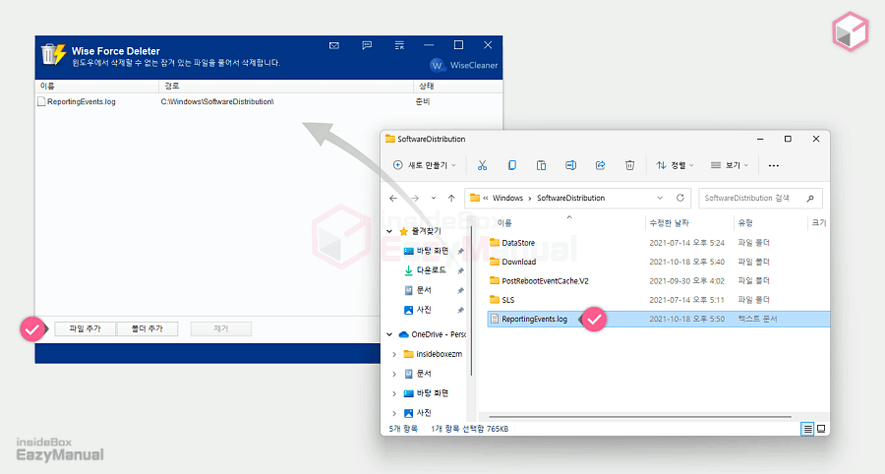885x474 pixels.
Task: Collapse the 즐겨찾기 section in navigation pane
Action: tap(389, 231)
